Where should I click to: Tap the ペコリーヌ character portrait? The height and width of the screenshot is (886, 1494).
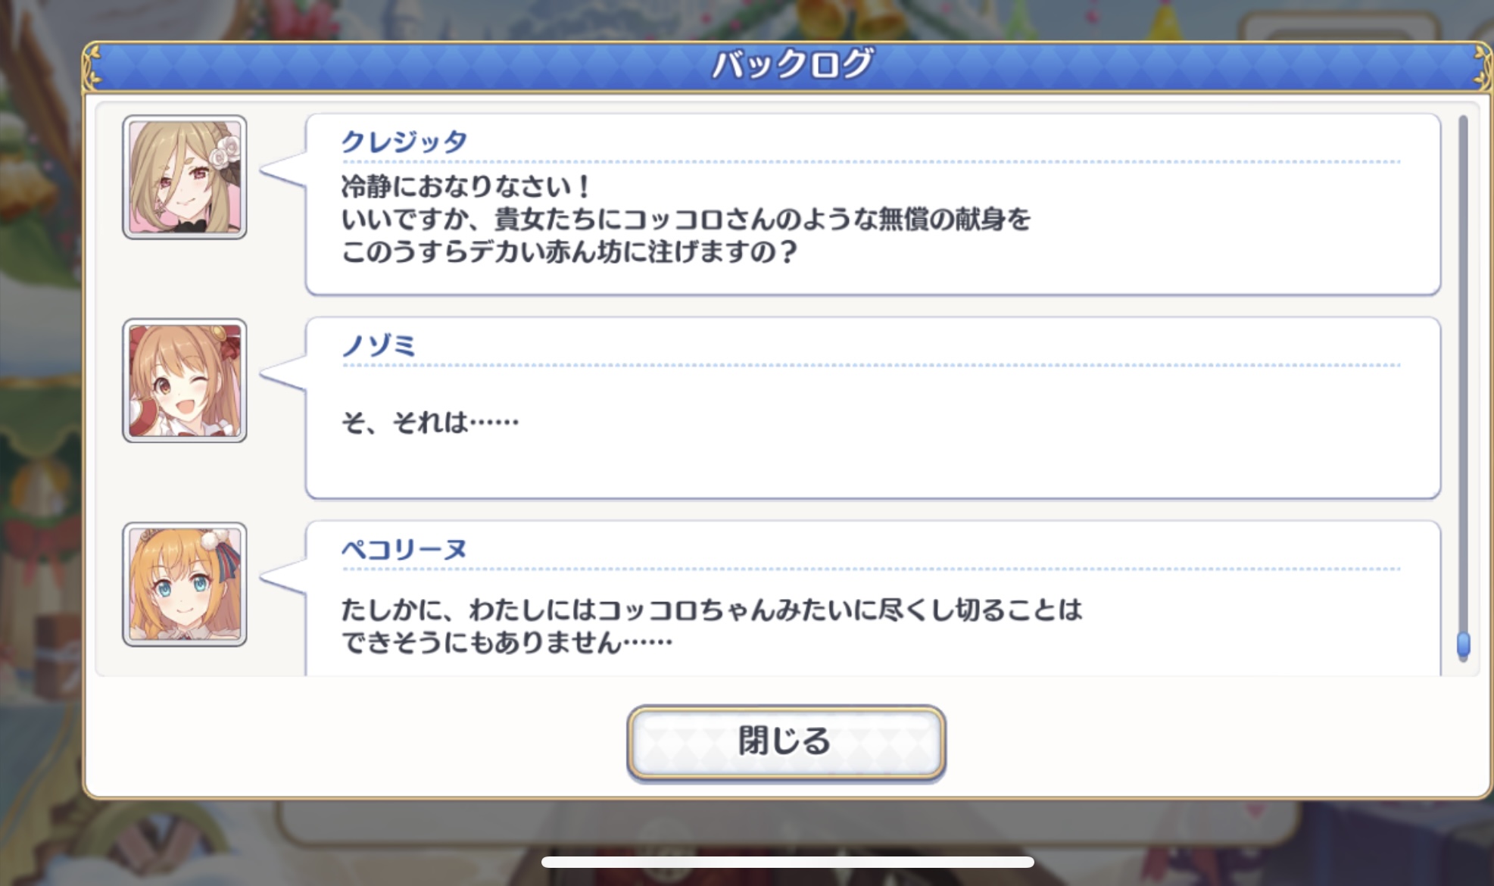[185, 585]
